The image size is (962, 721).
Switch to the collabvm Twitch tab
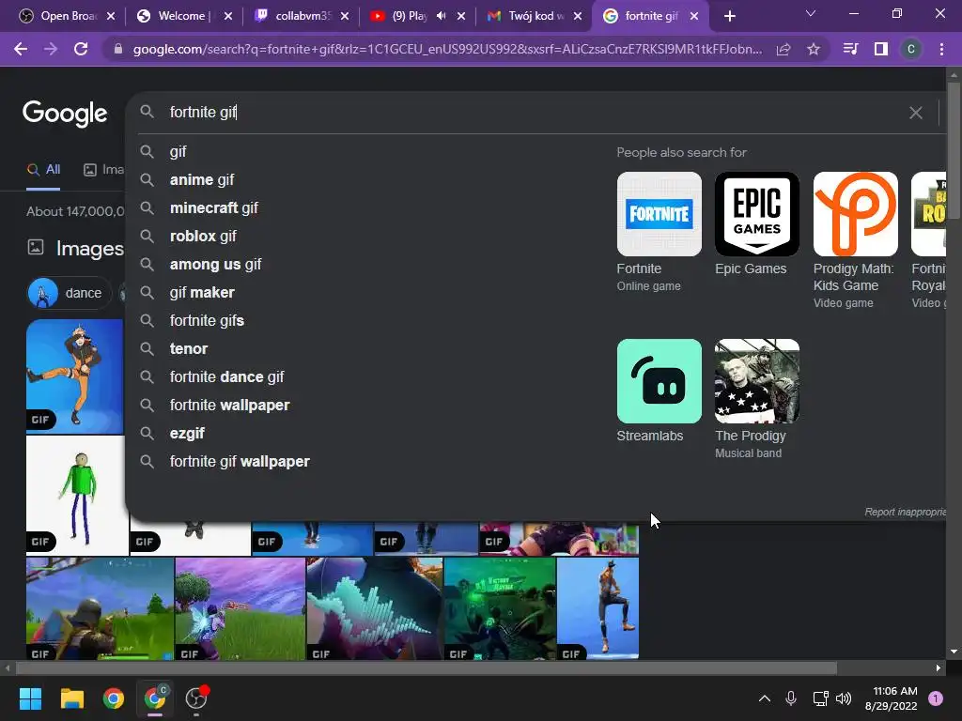click(302, 16)
